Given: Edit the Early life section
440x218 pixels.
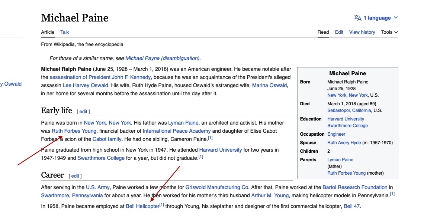Looking at the screenshot, I should coord(83,111).
